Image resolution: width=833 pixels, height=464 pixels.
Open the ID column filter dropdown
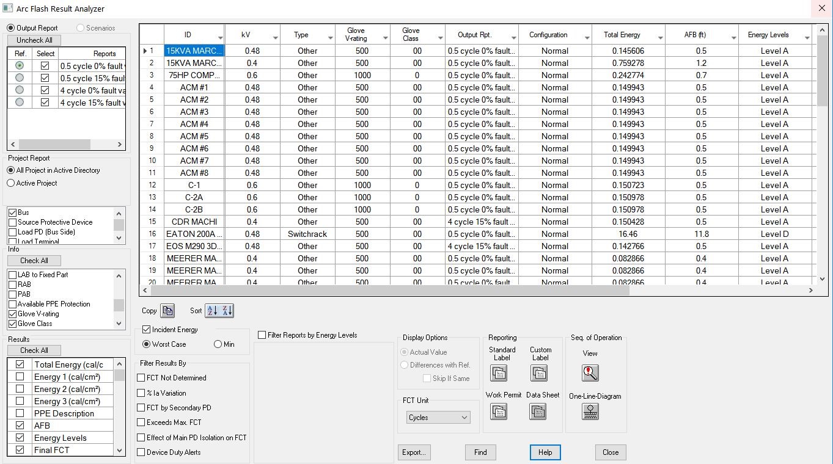click(220, 38)
